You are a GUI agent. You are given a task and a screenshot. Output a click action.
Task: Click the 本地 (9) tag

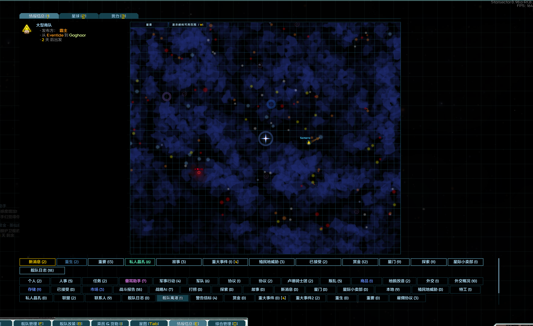393,290
